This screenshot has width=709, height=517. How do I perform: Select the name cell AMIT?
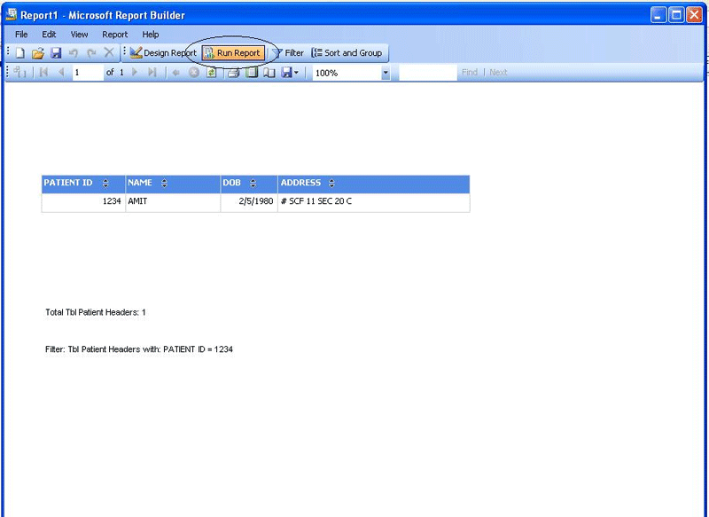[x=173, y=201]
